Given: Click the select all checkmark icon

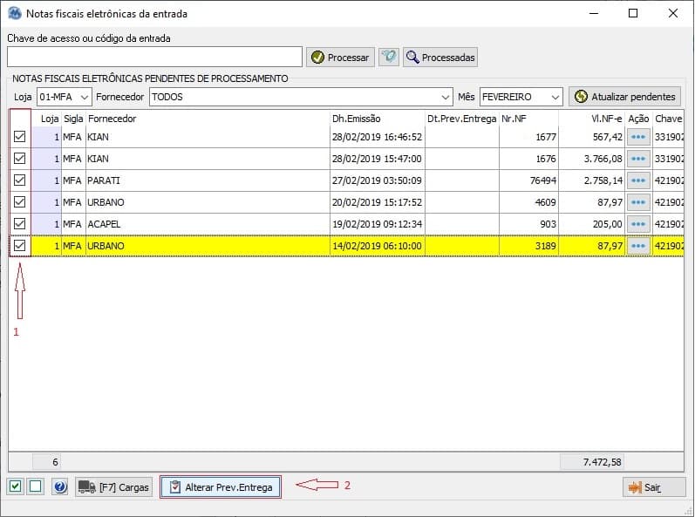Looking at the screenshot, I should (16, 486).
